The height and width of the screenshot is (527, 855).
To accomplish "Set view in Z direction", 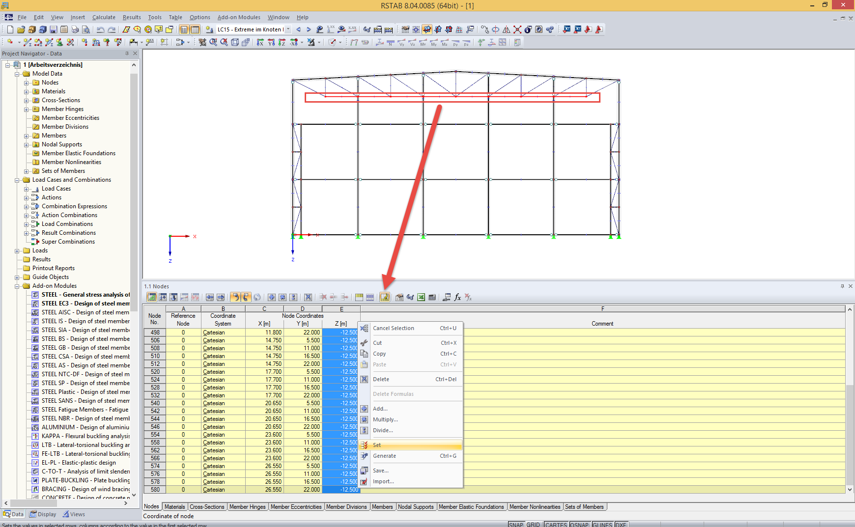I will [282, 42].
